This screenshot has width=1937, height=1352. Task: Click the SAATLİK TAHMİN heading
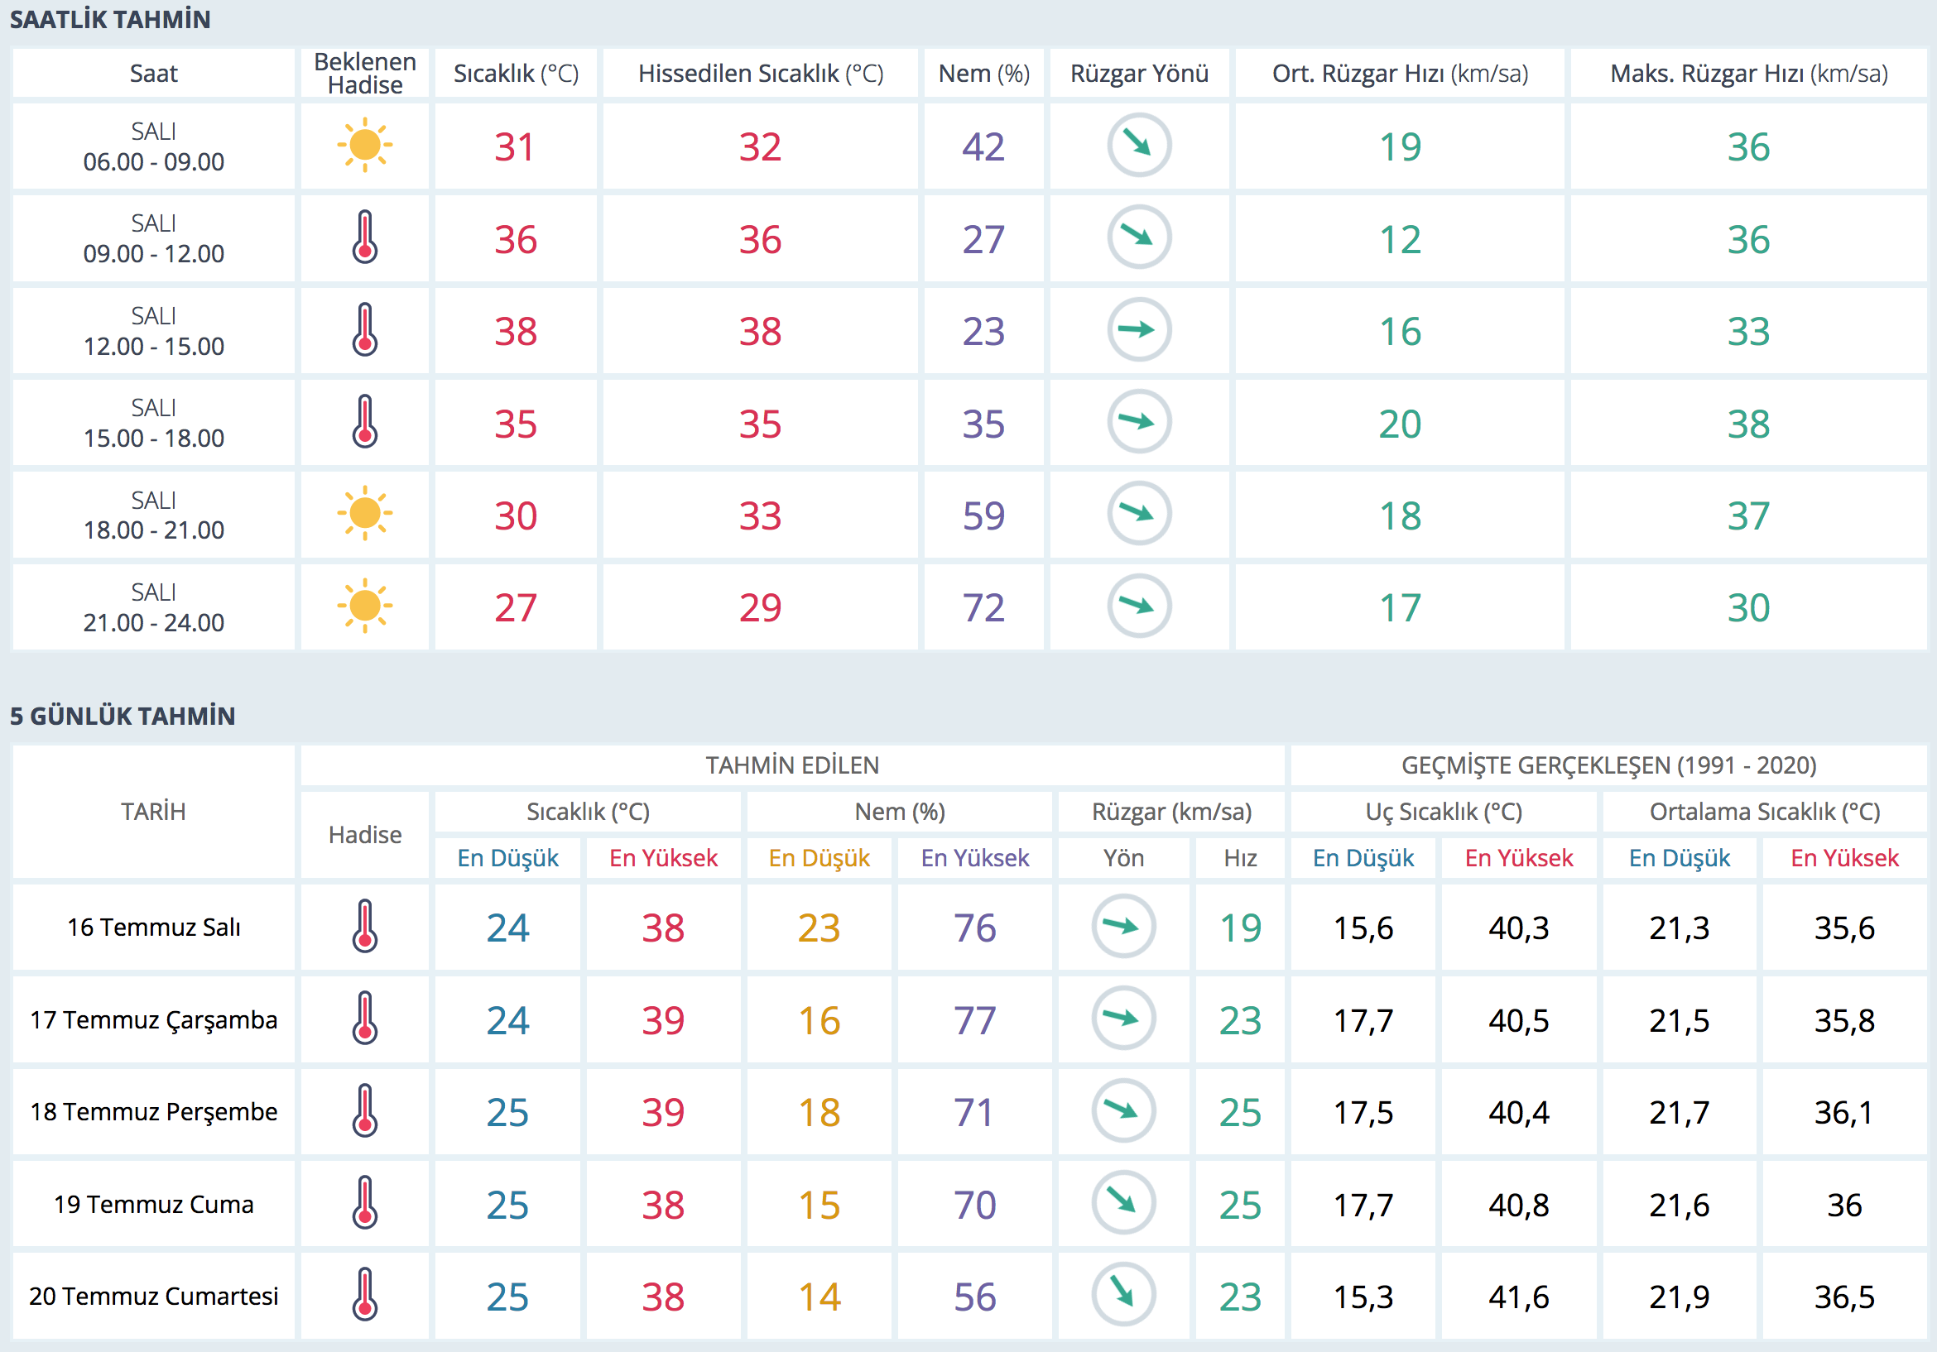[111, 19]
